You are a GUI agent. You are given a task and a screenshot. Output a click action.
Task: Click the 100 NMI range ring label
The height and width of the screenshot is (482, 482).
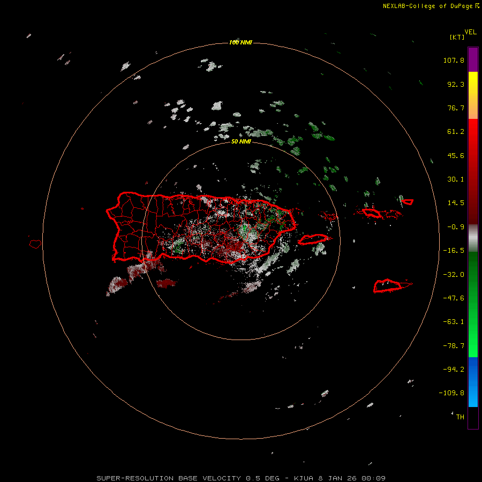tap(240, 42)
